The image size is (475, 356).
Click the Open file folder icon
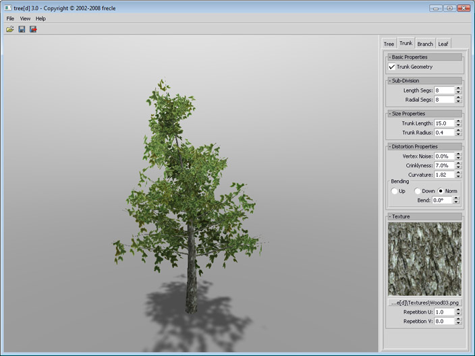pos(10,29)
